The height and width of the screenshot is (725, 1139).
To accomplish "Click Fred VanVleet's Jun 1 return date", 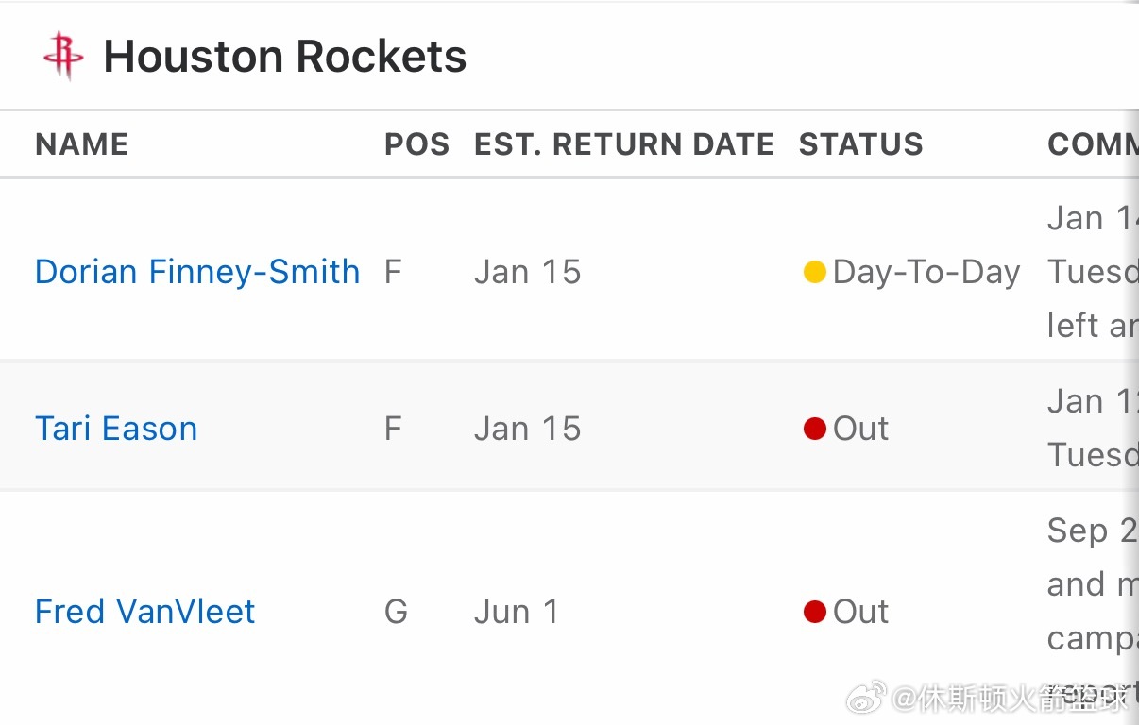I will click(x=516, y=612).
